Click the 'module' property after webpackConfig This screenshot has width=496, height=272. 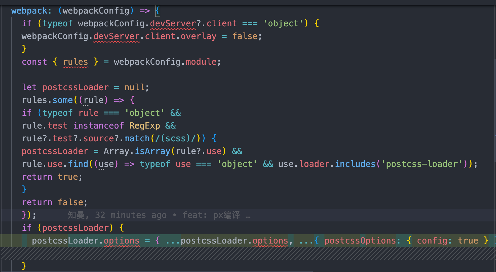pos(201,62)
